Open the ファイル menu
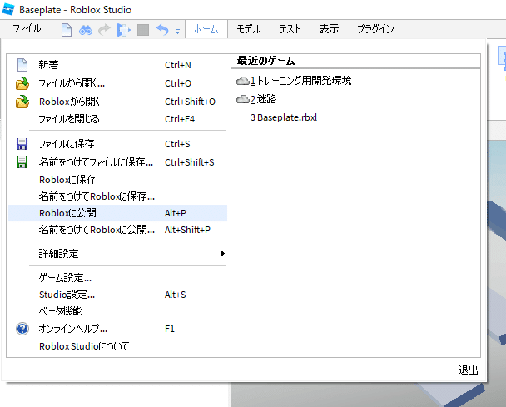 [x=27, y=29]
